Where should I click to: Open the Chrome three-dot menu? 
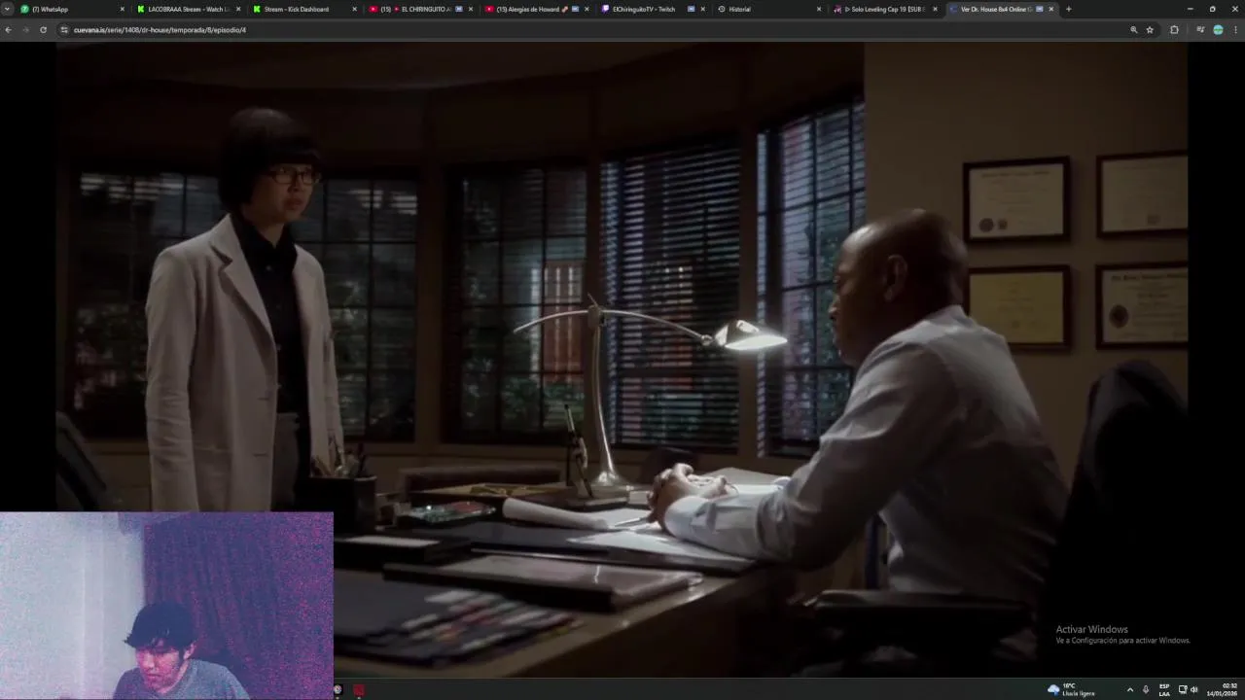[1235, 30]
